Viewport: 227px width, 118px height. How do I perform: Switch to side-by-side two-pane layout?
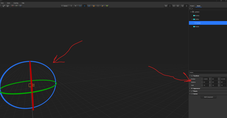click(174, 6)
